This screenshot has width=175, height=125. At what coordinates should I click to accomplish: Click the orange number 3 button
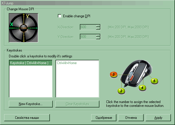pos(113,75)
